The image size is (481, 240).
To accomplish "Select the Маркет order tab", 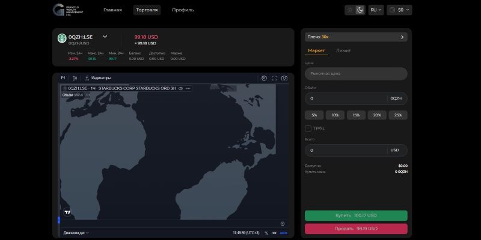I will point(316,50).
